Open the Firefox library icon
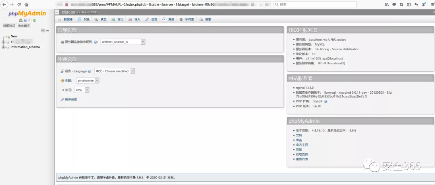Viewport: 435px width, 185px height. click(x=387, y=4)
